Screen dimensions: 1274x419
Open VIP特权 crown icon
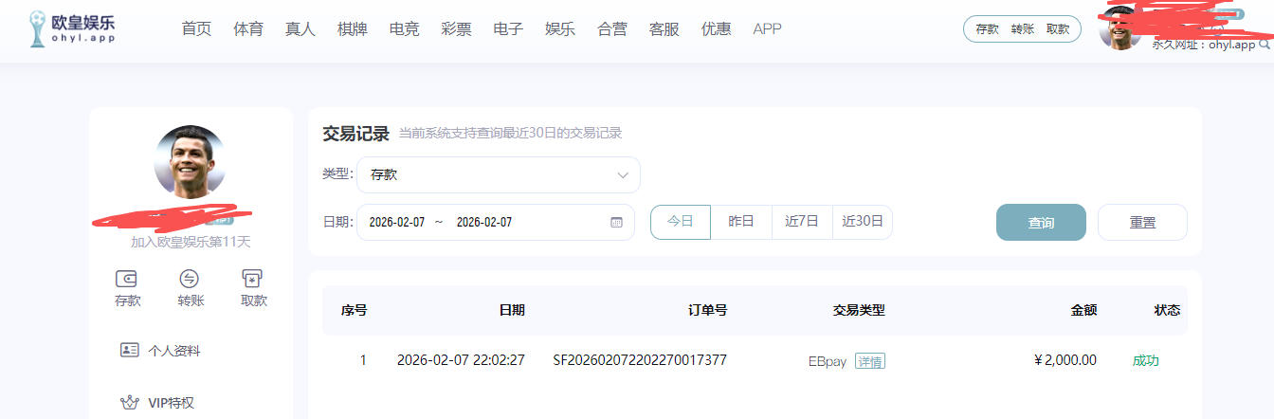130,403
